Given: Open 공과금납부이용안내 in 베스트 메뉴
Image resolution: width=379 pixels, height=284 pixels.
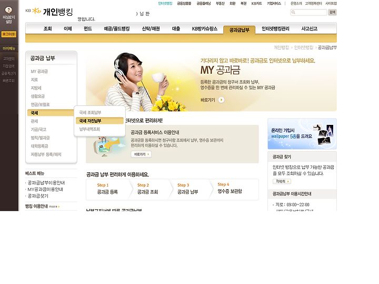Looking at the screenshot, I should [x=46, y=183].
